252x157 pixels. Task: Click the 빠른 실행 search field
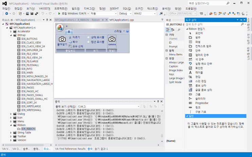click(x=209, y=3)
